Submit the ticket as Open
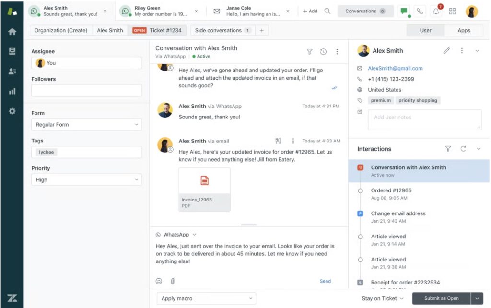The image size is (491, 308). coord(441,298)
